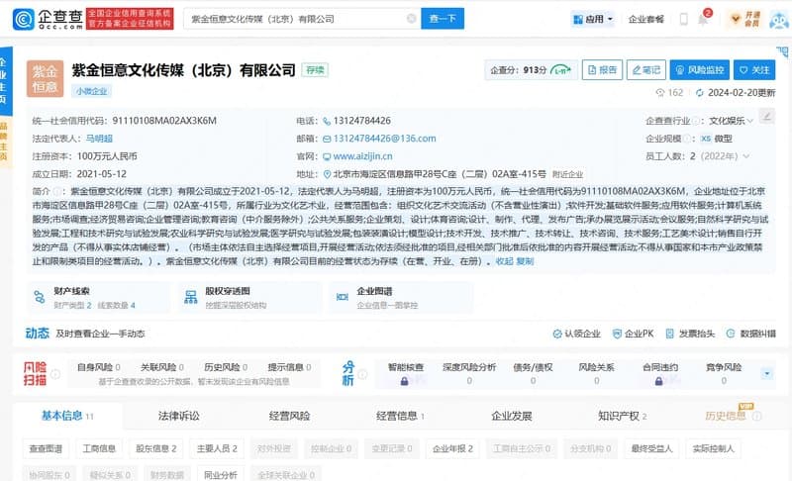Open the 企业套餐 link

[x=646, y=19]
